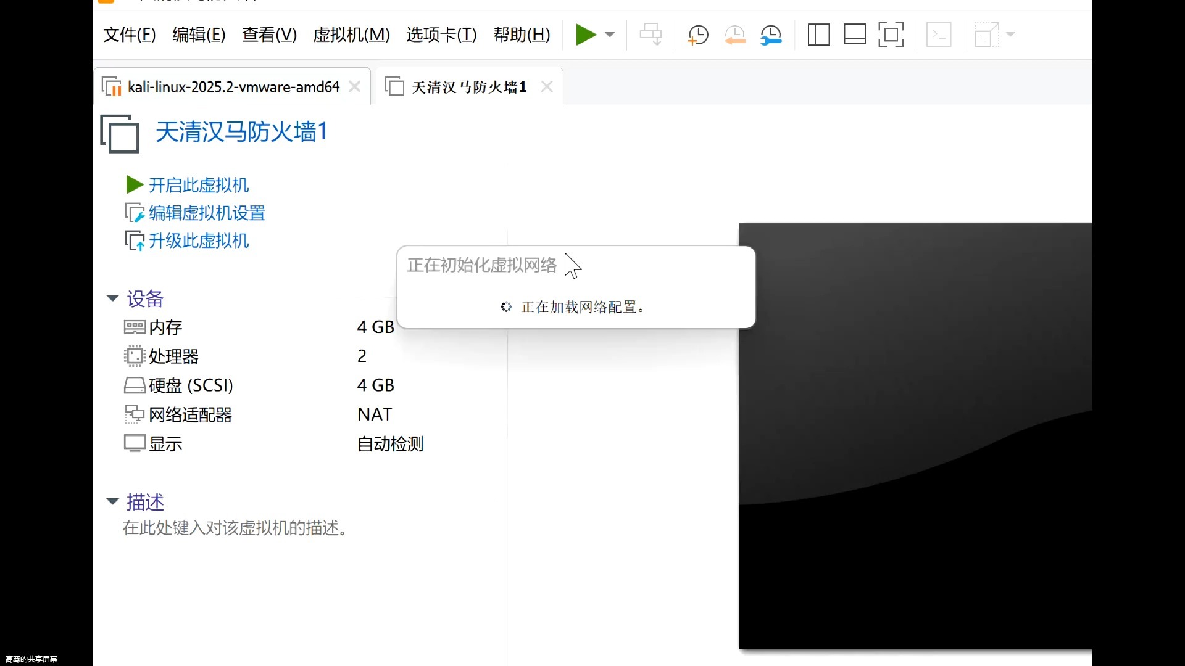This screenshot has height=666, width=1185.
Task: Open the snapshot manager wrench-clock icon
Action: tap(771, 35)
